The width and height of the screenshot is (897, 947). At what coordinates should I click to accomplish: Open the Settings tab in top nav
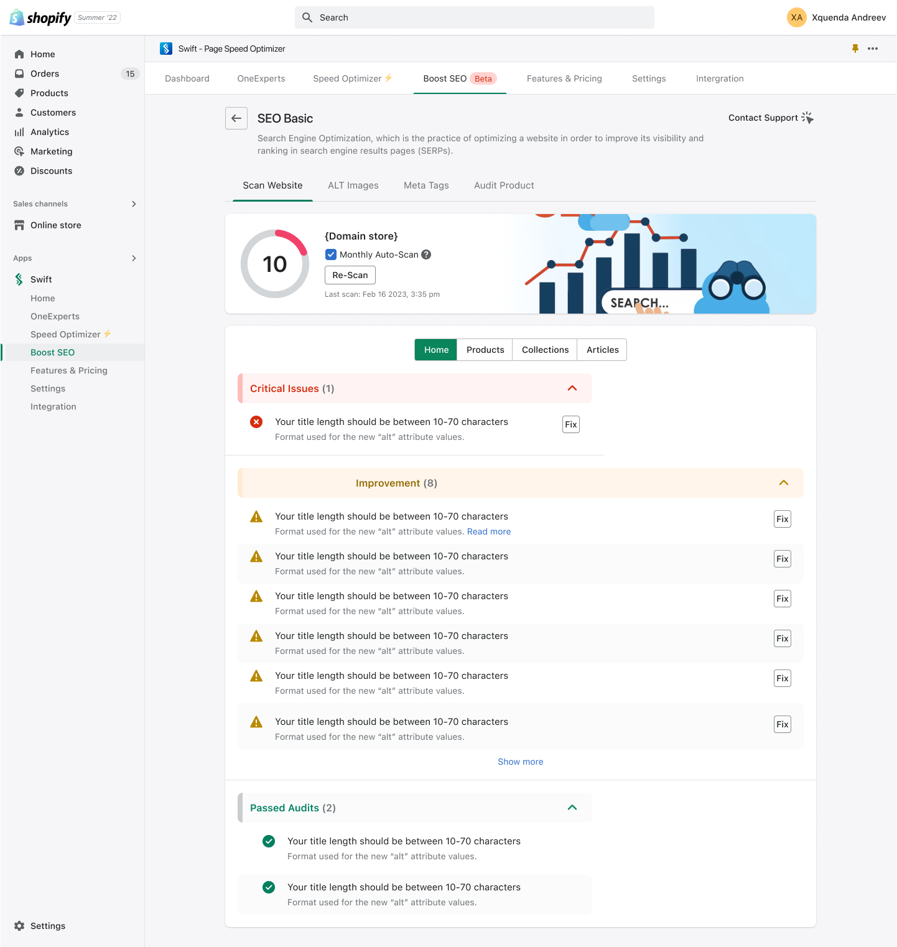[x=649, y=78]
